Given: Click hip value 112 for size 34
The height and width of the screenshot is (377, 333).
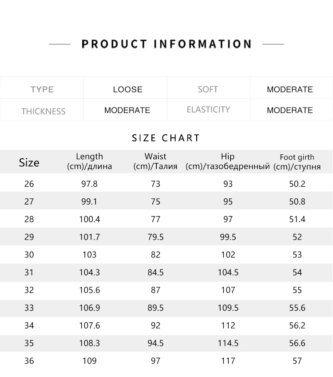Looking at the screenshot, I should [228, 325].
